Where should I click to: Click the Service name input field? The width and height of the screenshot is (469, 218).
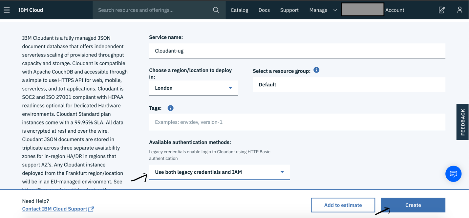click(x=297, y=51)
